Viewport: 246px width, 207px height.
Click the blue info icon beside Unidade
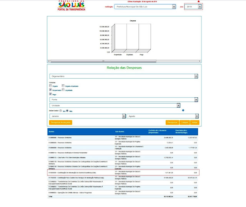[x=183, y=110]
